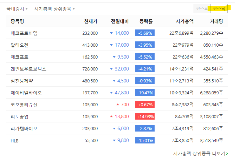240x161 pixels.
Task: Click the 알테오젠 stock name
Action: 21,45
